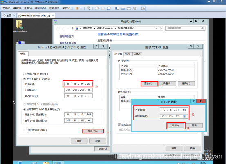The image size is (226, 164).
Task: Click 首选 DNS 服务器 field 10.8.10.244
Action: tap(78, 115)
